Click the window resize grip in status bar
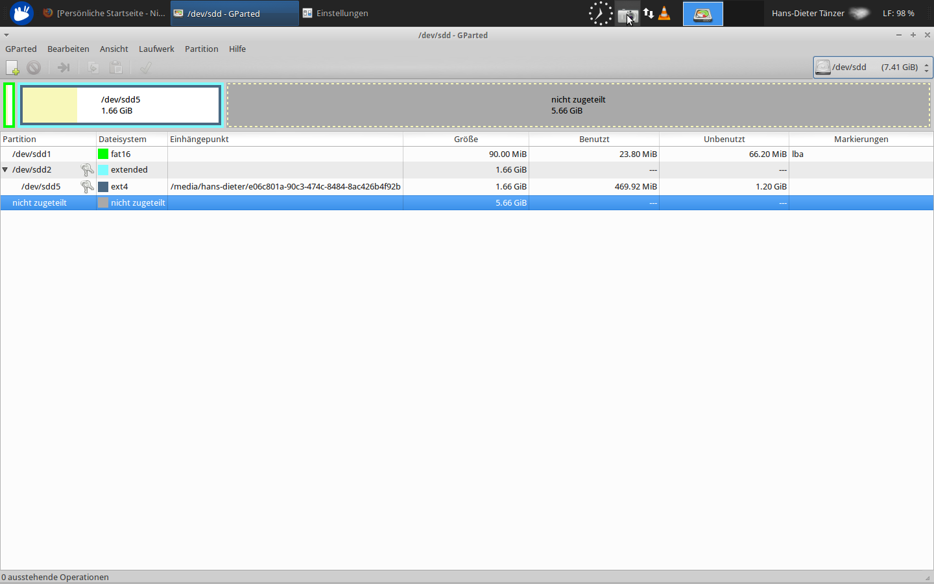The width and height of the screenshot is (934, 584). [x=928, y=578]
